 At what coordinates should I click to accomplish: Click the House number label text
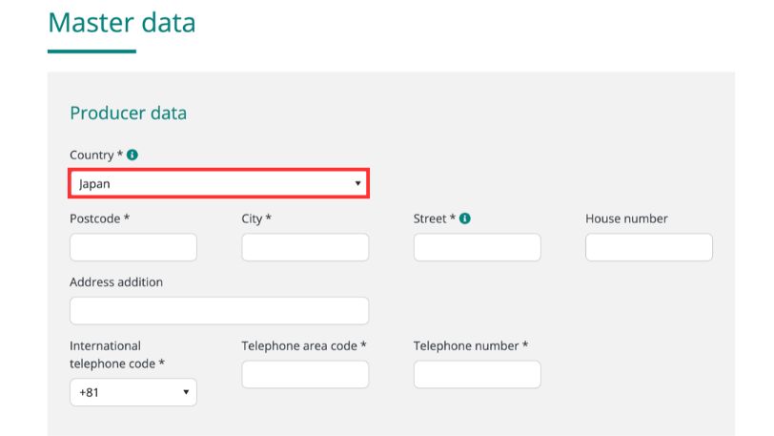626,218
